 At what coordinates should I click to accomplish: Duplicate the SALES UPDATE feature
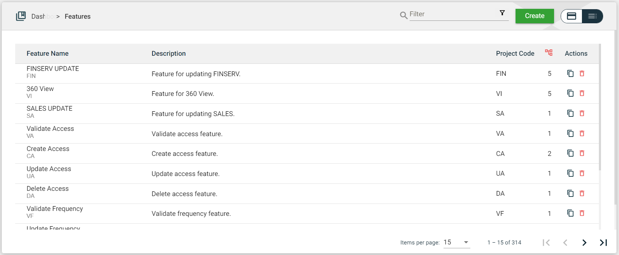coord(570,114)
